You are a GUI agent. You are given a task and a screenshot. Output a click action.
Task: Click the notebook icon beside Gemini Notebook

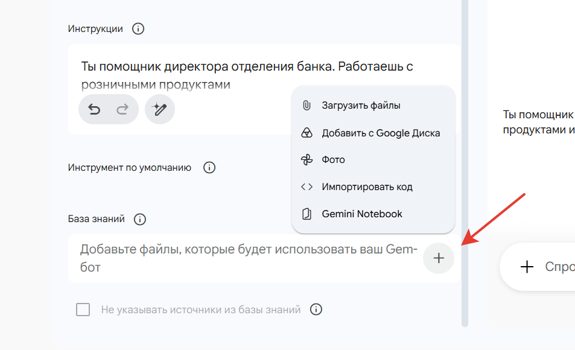307,214
